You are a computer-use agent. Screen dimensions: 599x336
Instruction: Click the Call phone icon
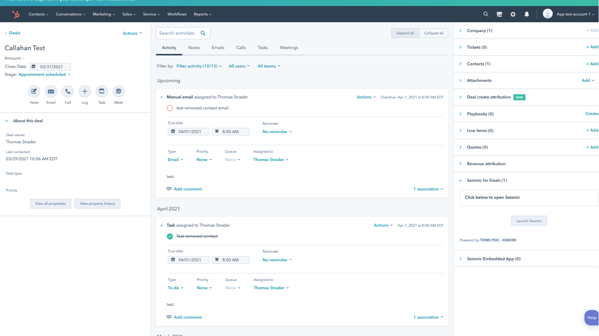68,91
